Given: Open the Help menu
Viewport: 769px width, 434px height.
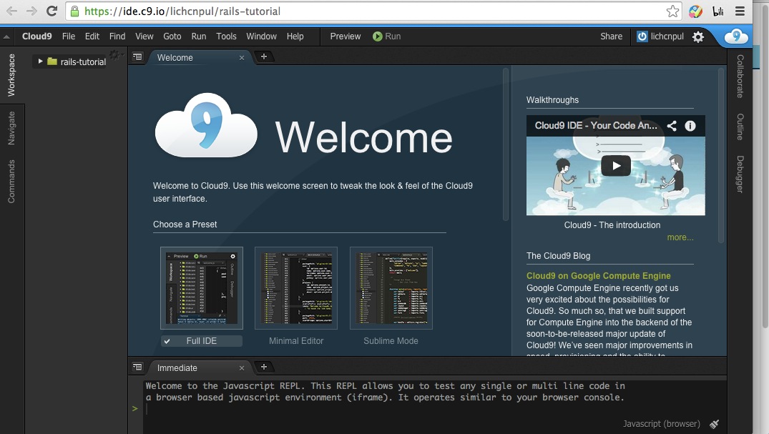Looking at the screenshot, I should pos(295,36).
